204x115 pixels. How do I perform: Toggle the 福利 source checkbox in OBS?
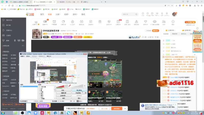coord(40,95)
